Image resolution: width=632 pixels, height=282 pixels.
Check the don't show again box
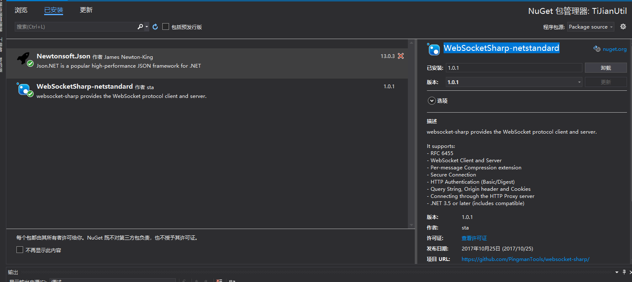coord(20,250)
